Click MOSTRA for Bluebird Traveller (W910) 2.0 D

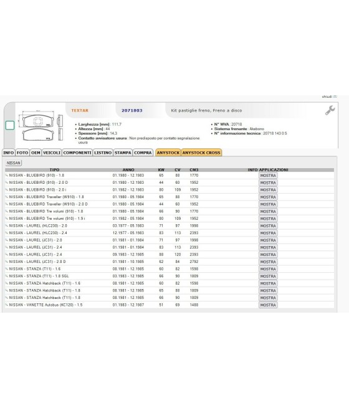[268, 204]
